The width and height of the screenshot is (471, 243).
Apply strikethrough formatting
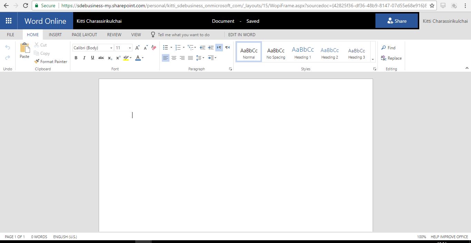[x=101, y=58]
